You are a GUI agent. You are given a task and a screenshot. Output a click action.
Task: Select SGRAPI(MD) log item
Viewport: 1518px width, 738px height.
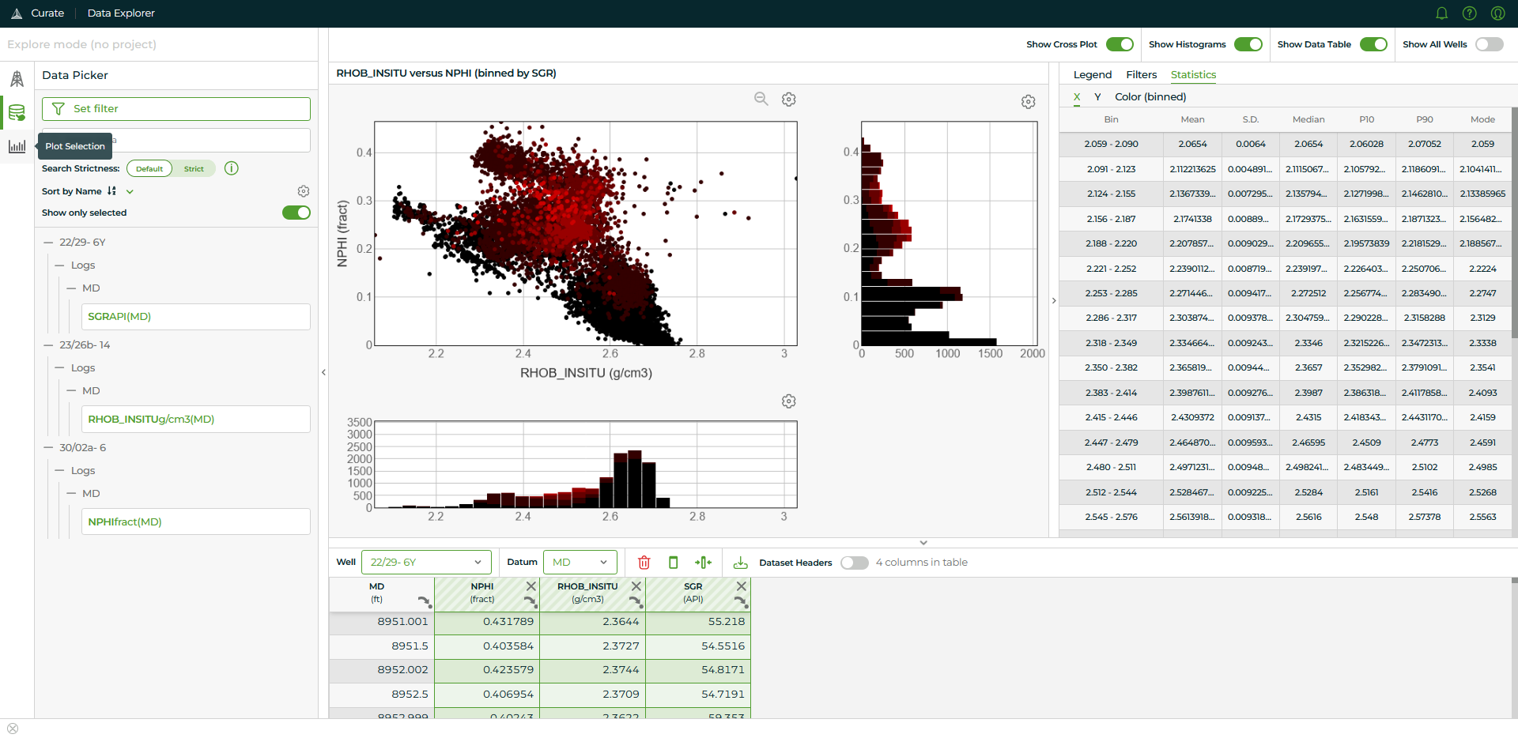[x=196, y=317]
